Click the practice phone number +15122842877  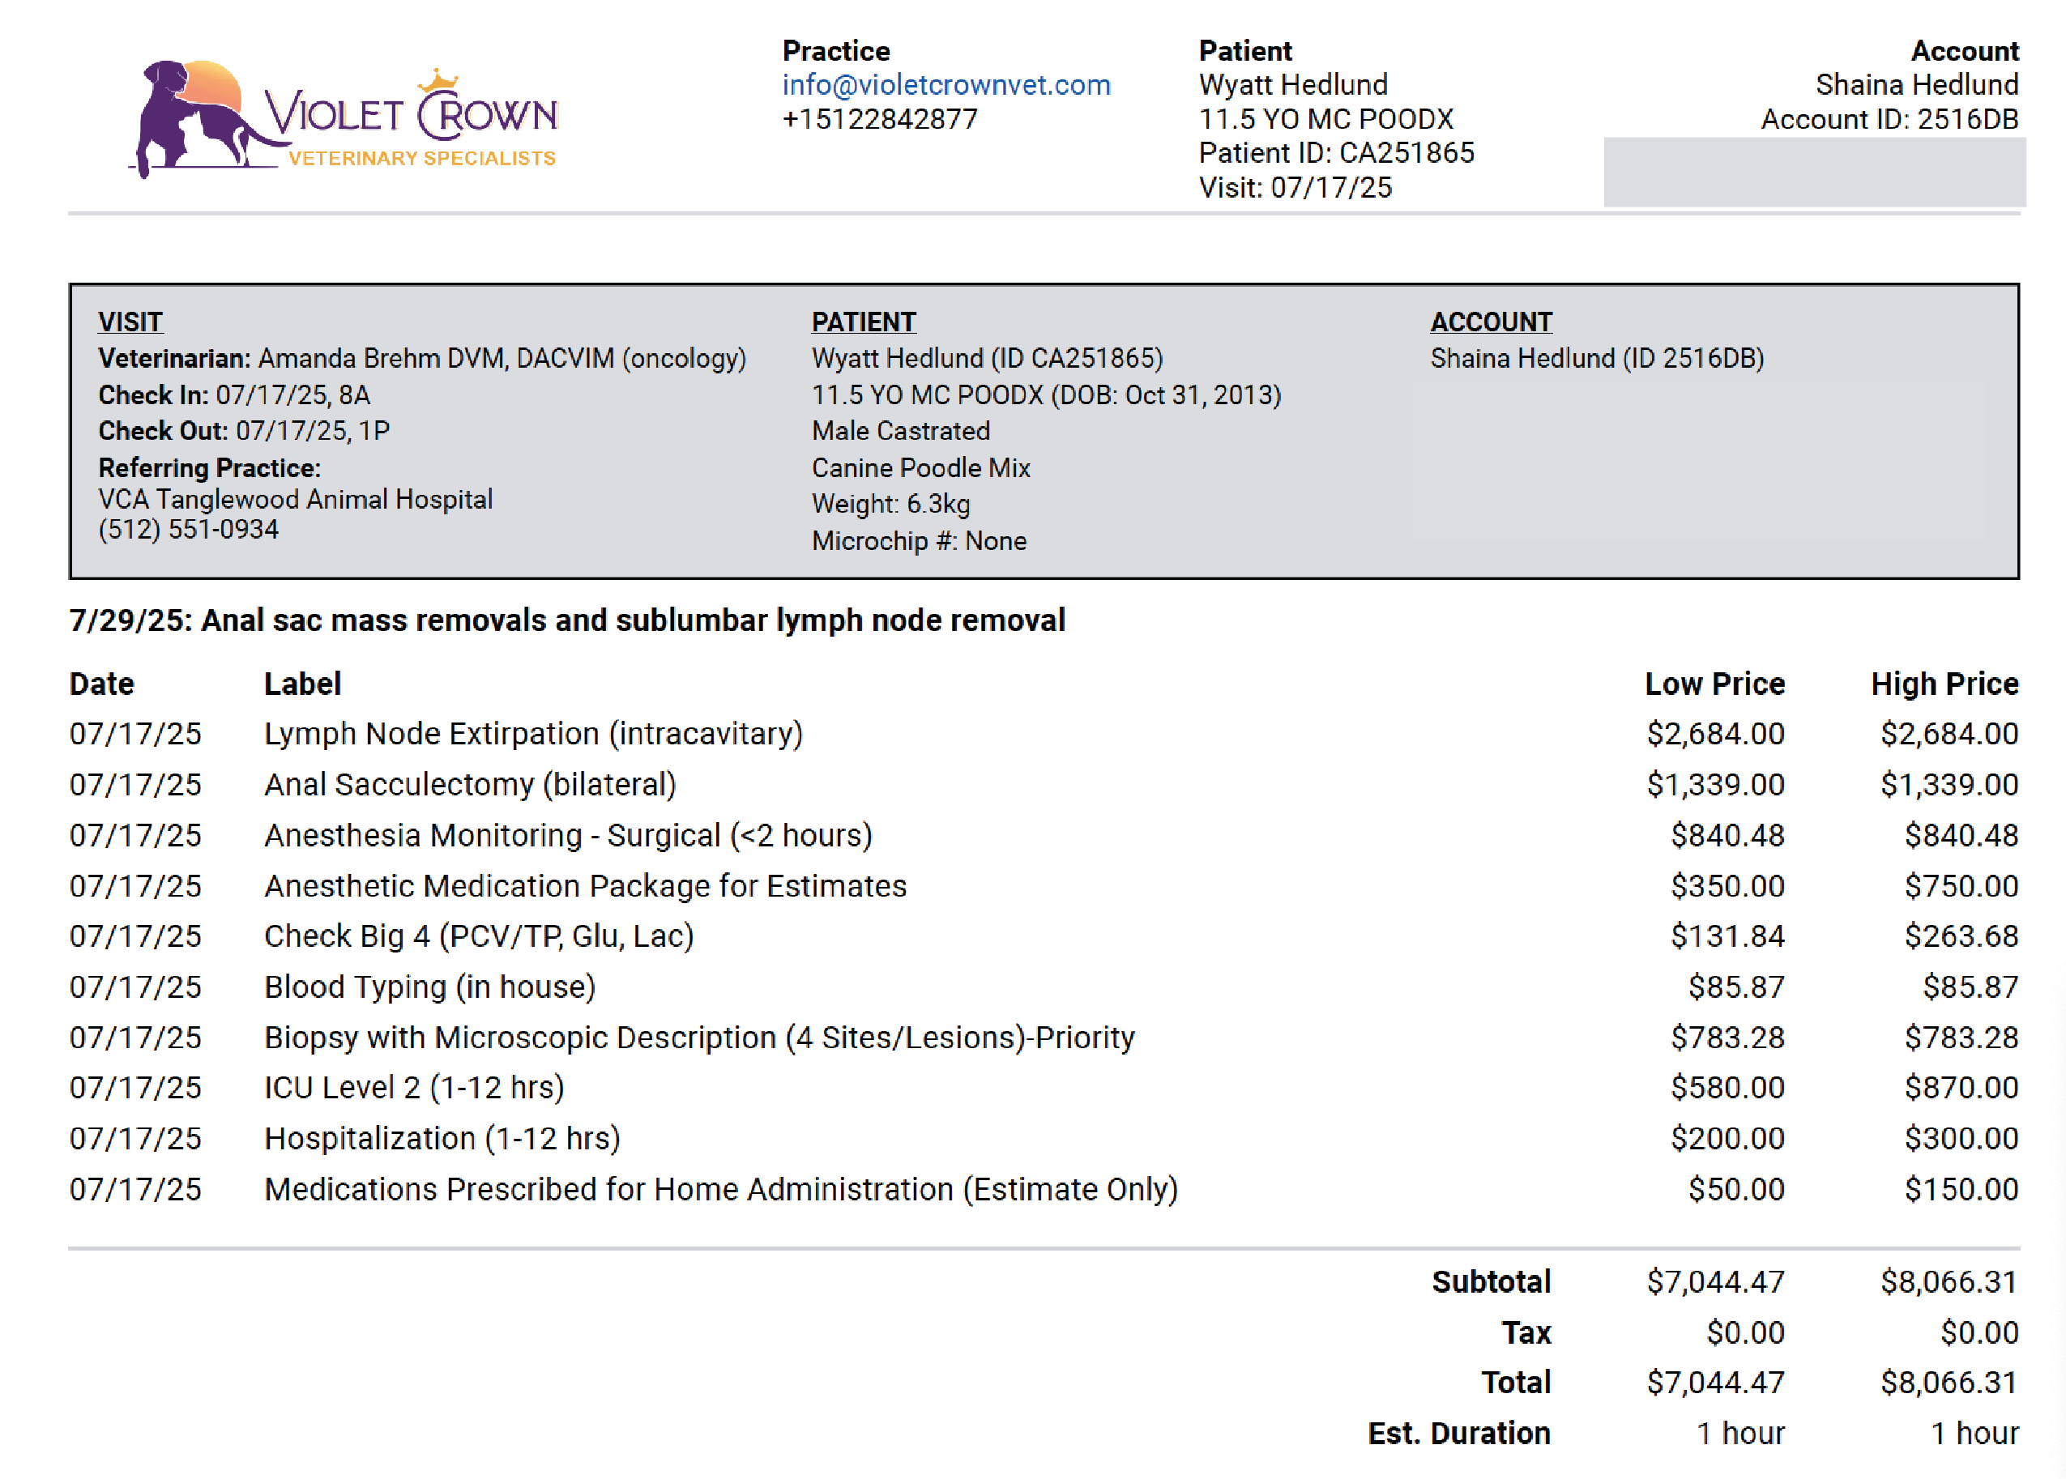click(879, 119)
